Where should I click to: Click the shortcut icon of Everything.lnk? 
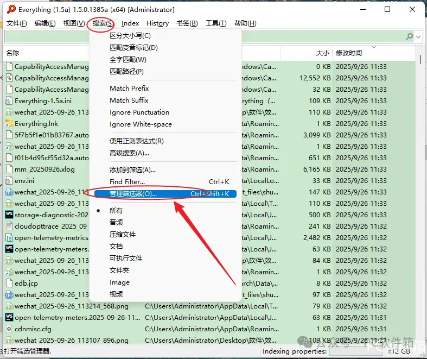[x=9, y=124]
